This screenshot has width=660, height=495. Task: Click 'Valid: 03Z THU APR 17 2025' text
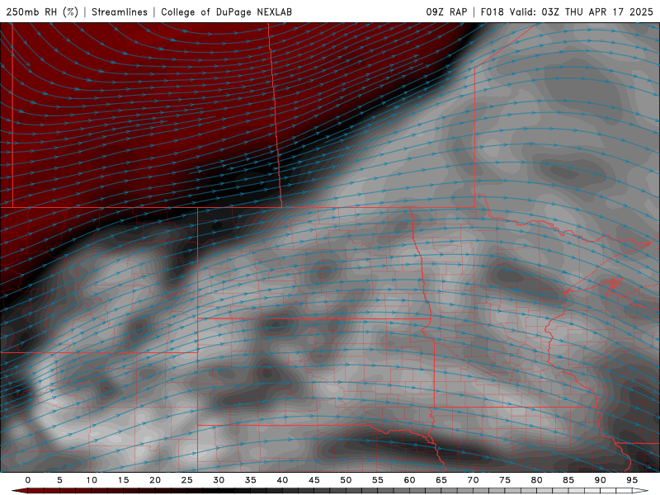coord(582,12)
